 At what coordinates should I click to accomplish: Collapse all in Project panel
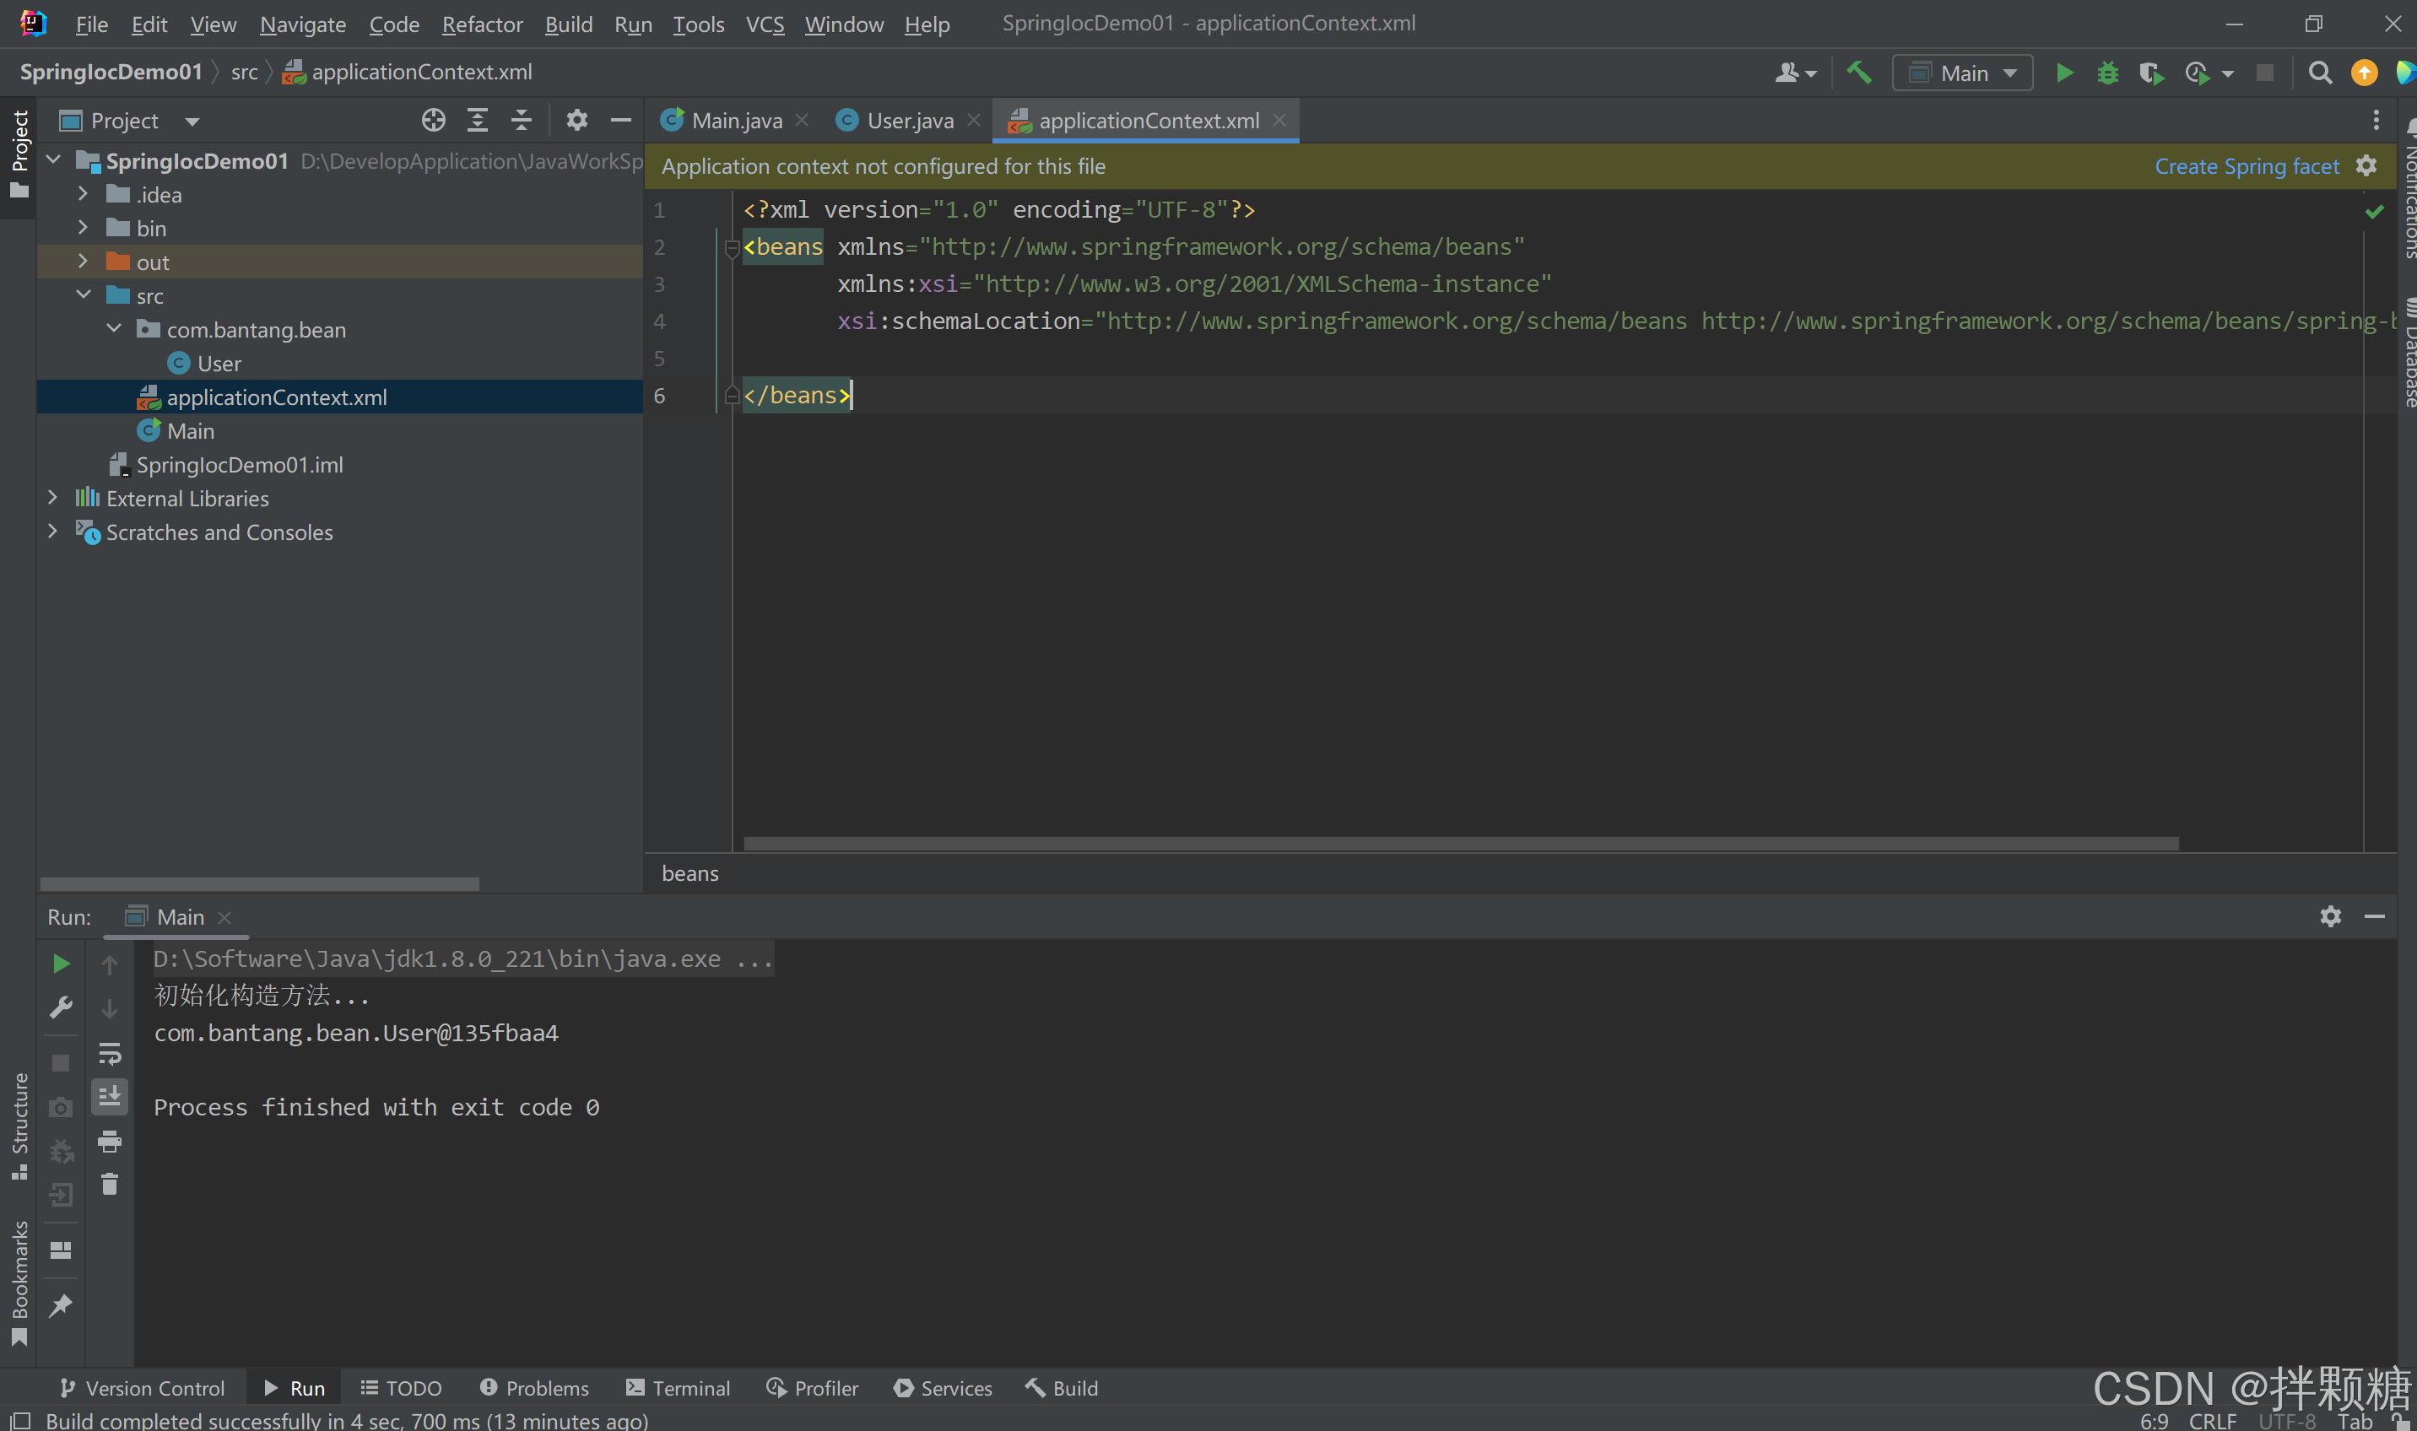pos(521,121)
